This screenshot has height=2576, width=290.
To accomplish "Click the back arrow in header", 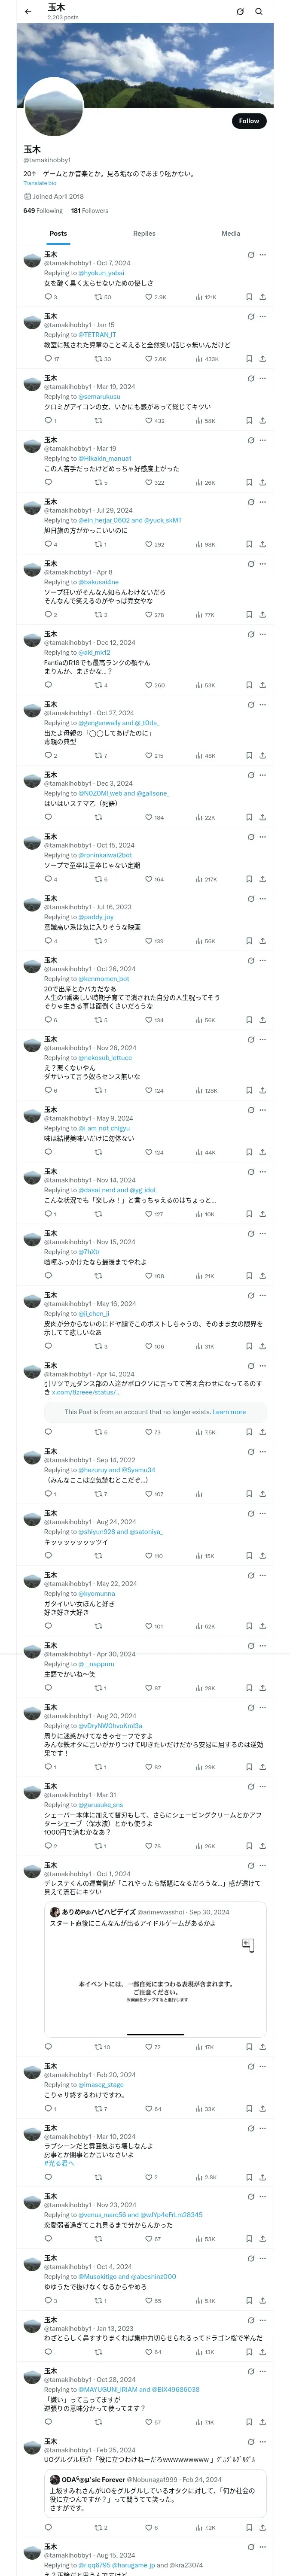I will (28, 11).
